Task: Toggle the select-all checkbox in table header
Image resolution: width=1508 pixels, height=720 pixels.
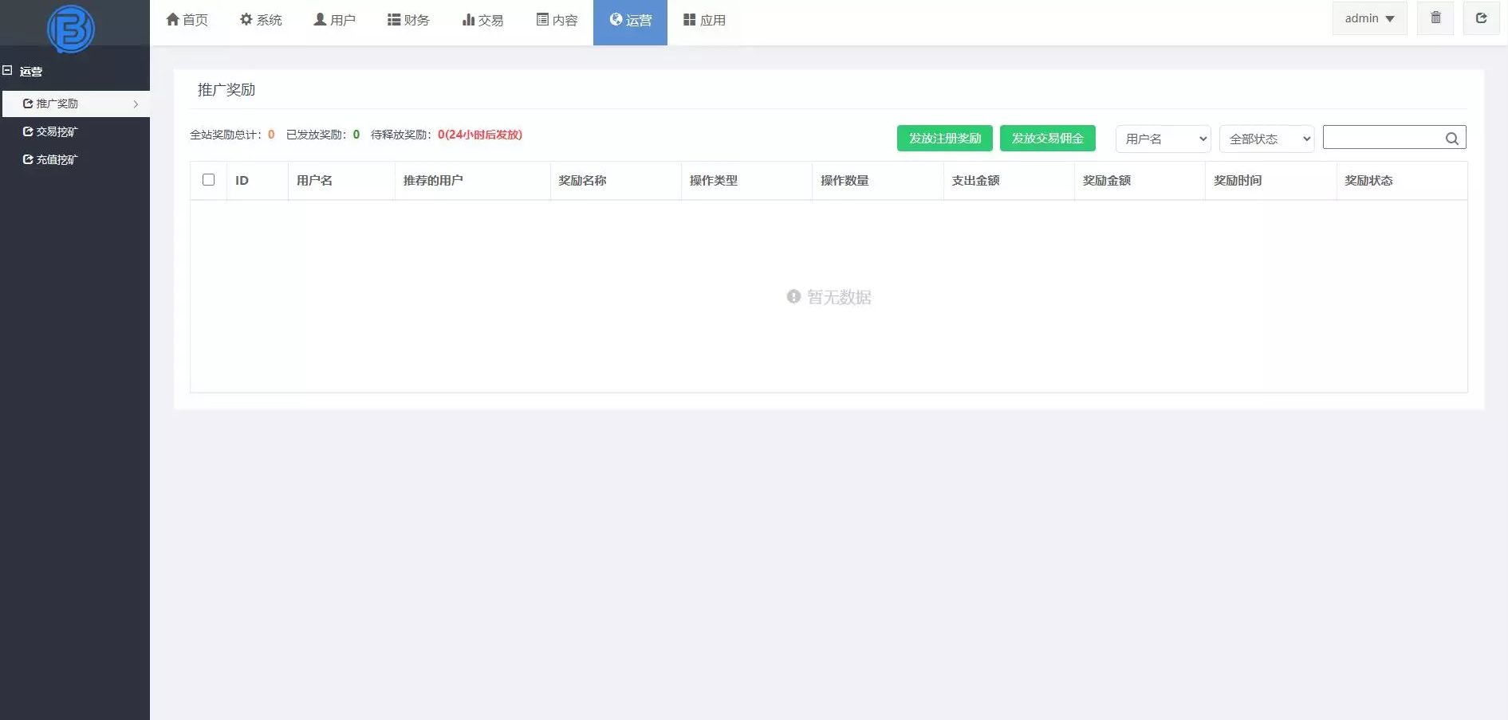Action: coord(209,181)
